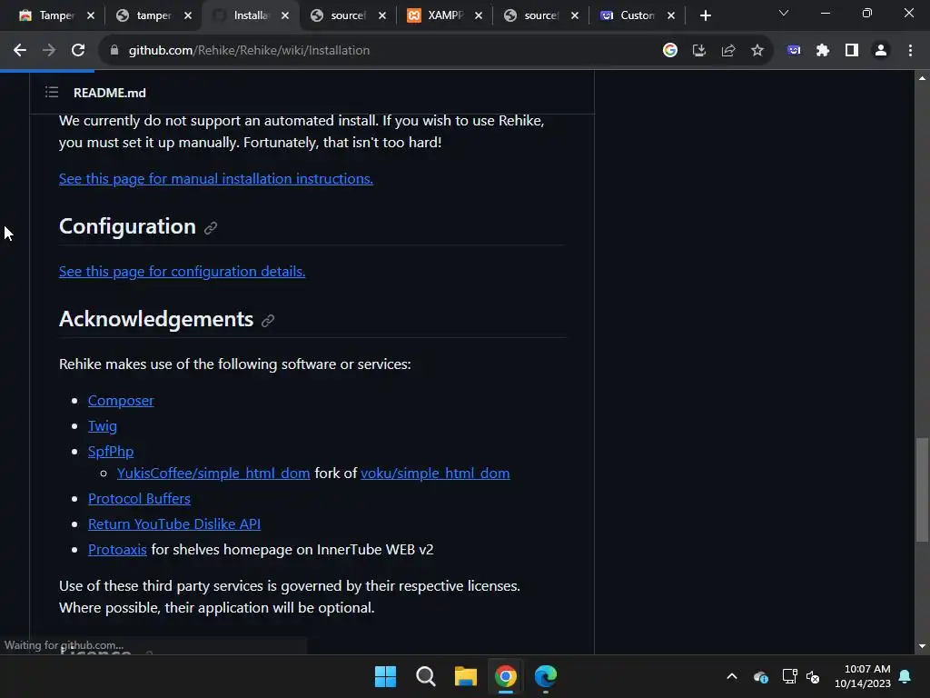Toggle the browser side panel
The width and height of the screenshot is (930, 698).
(x=852, y=51)
